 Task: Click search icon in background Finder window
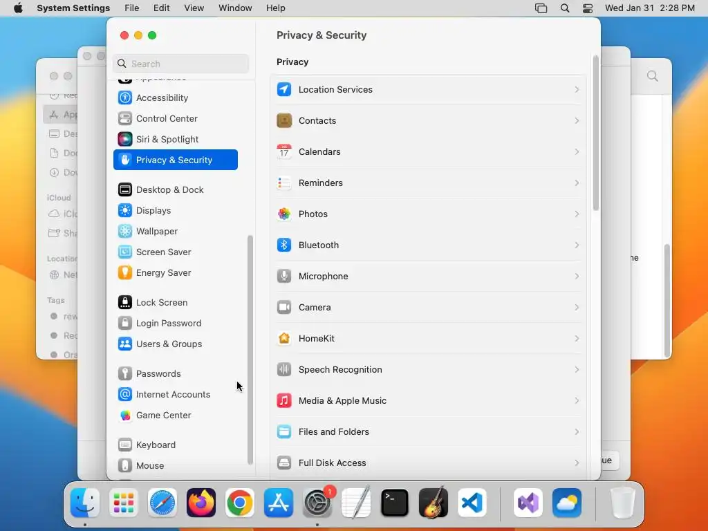click(x=653, y=76)
